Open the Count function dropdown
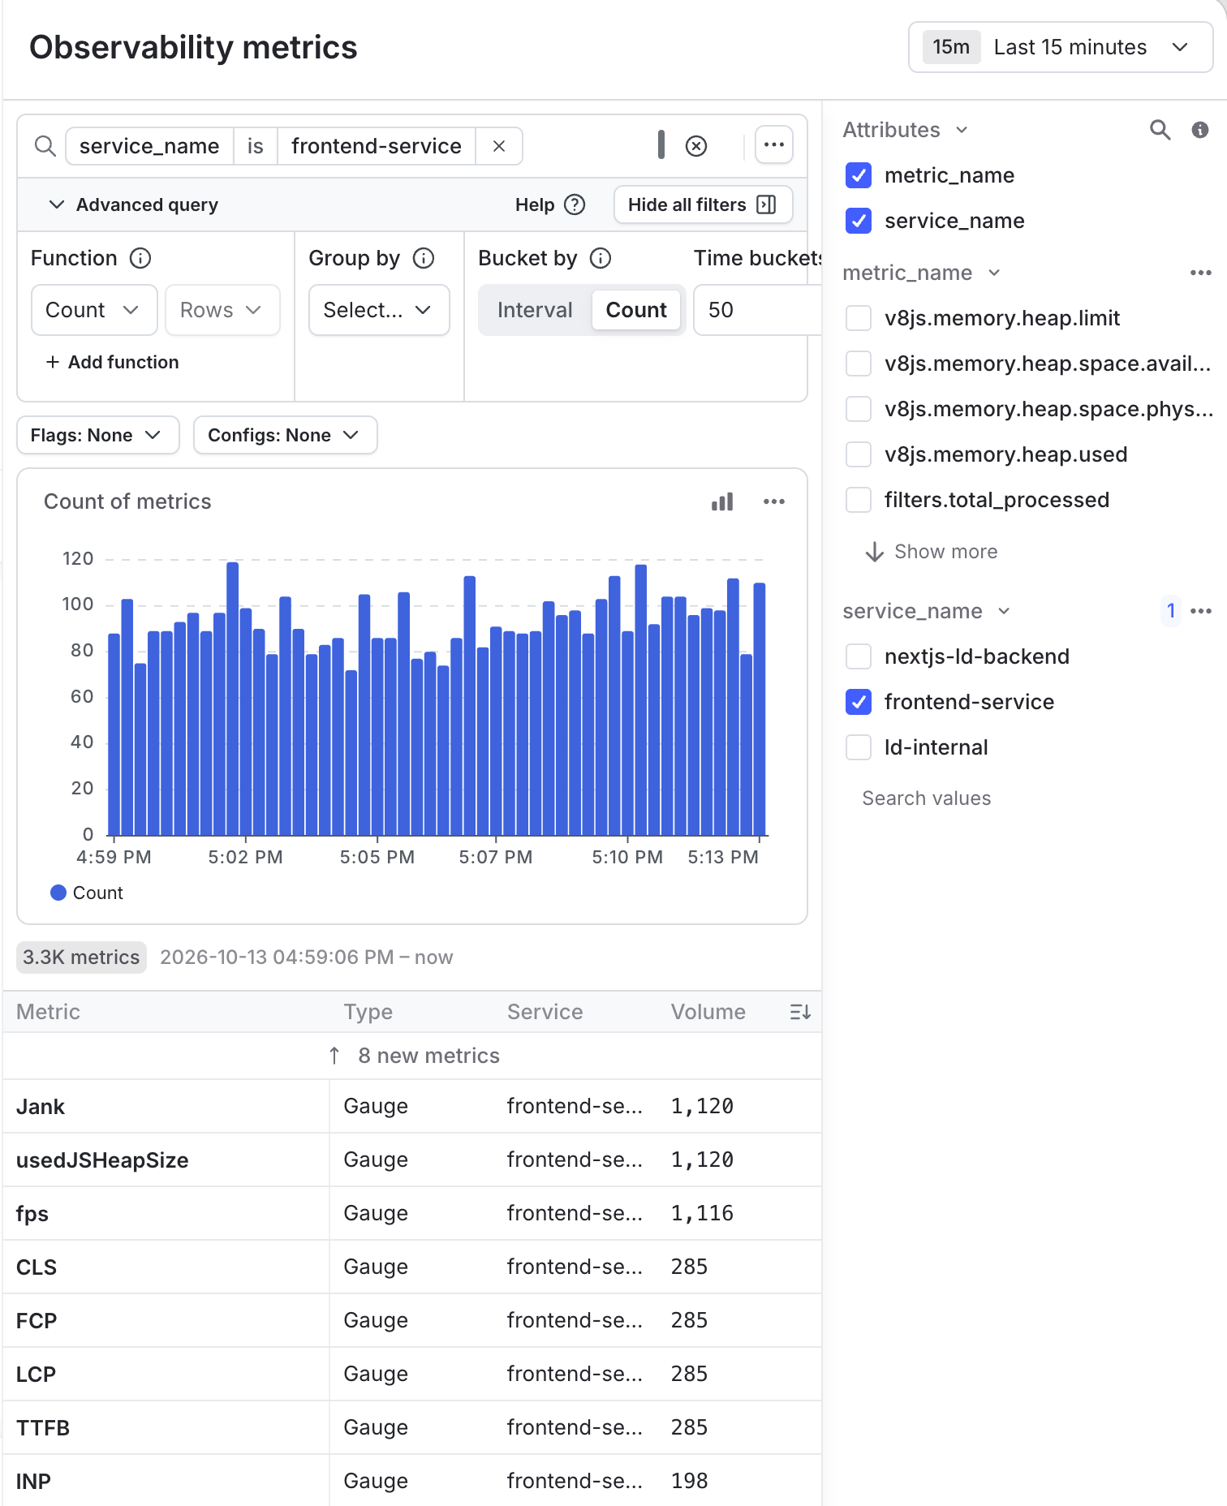This screenshot has height=1506, width=1227. pos(94,310)
